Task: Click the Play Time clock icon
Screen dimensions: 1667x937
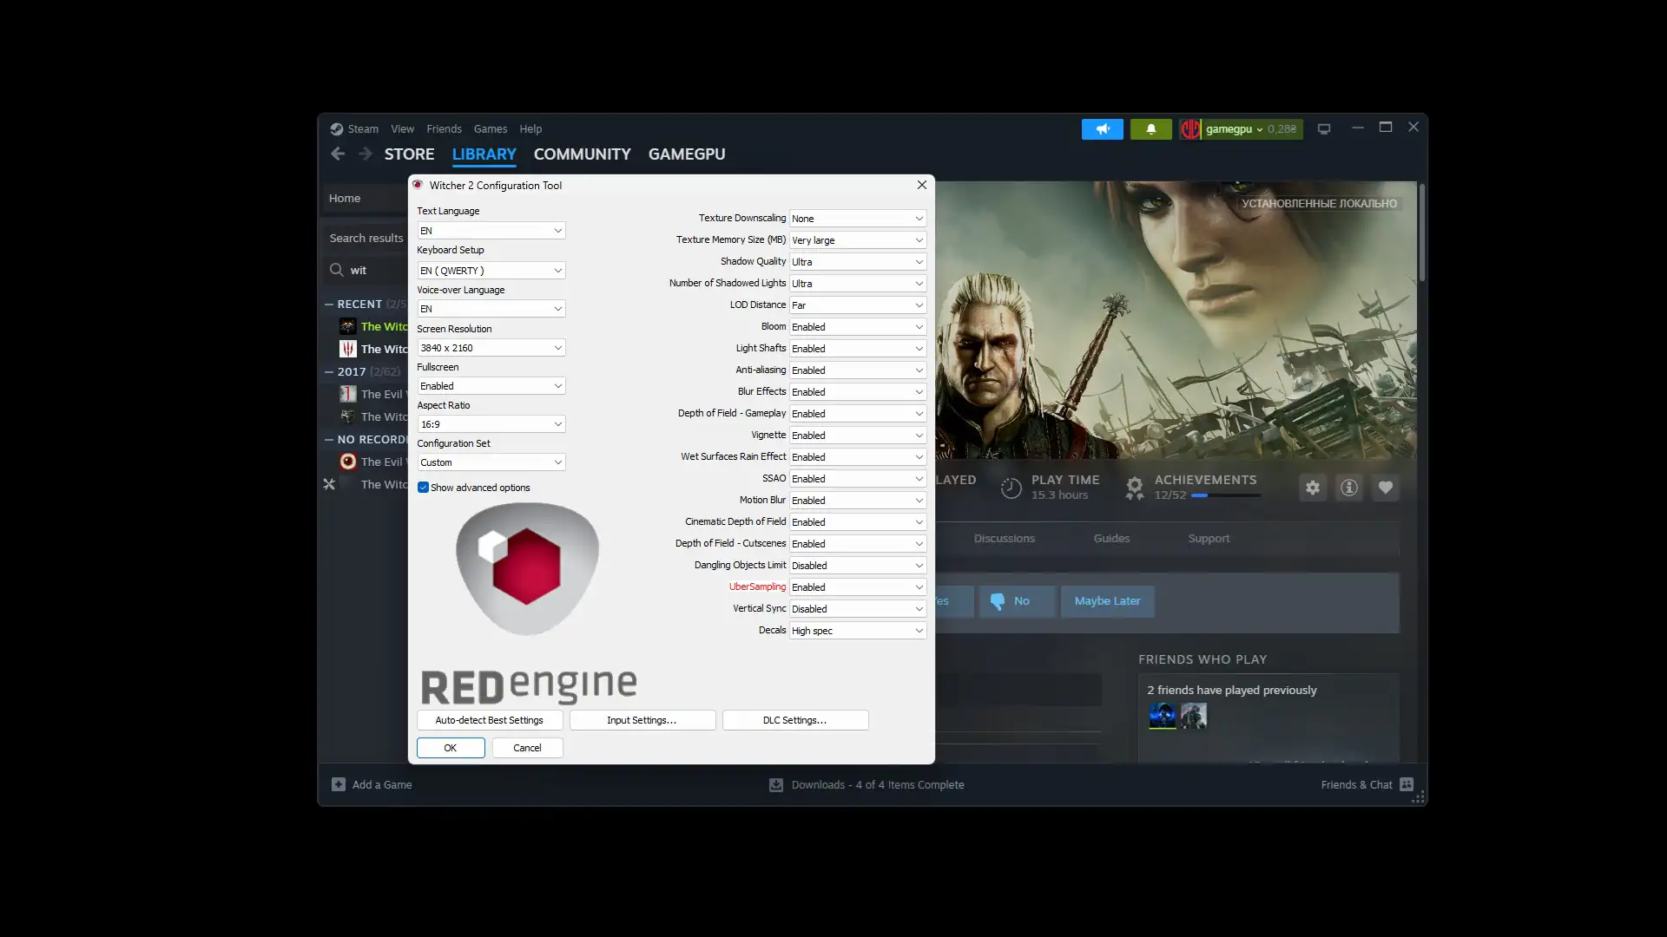Action: tap(1011, 488)
